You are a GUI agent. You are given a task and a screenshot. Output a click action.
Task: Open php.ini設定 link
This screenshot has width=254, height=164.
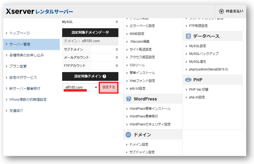[197, 97]
